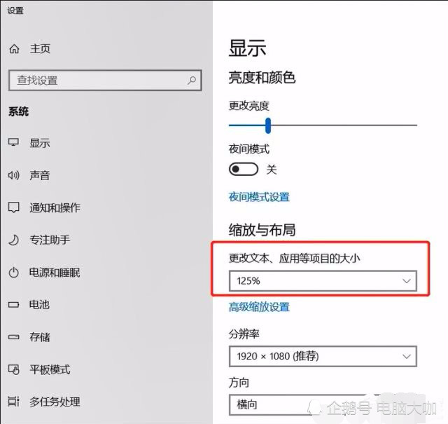Click the 设置 window title text

click(15, 11)
